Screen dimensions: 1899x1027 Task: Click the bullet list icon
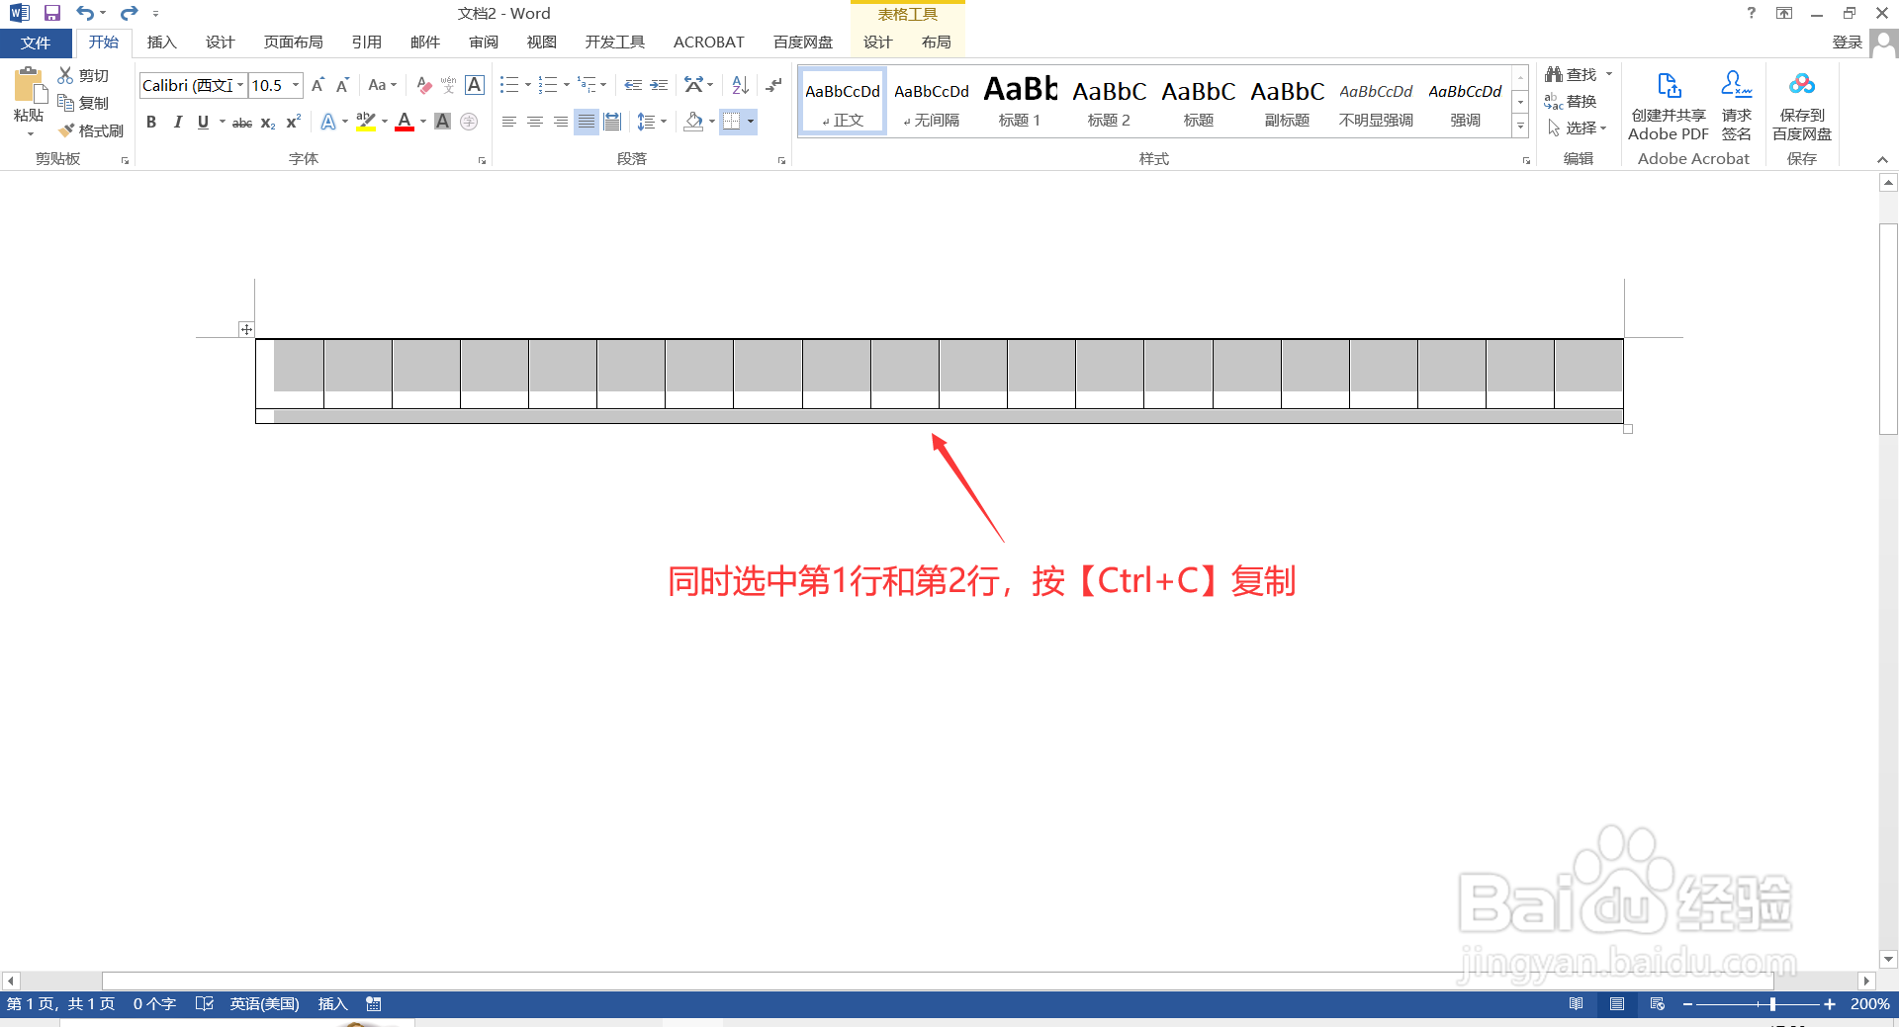pyautogui.click(x=508, y=85)
